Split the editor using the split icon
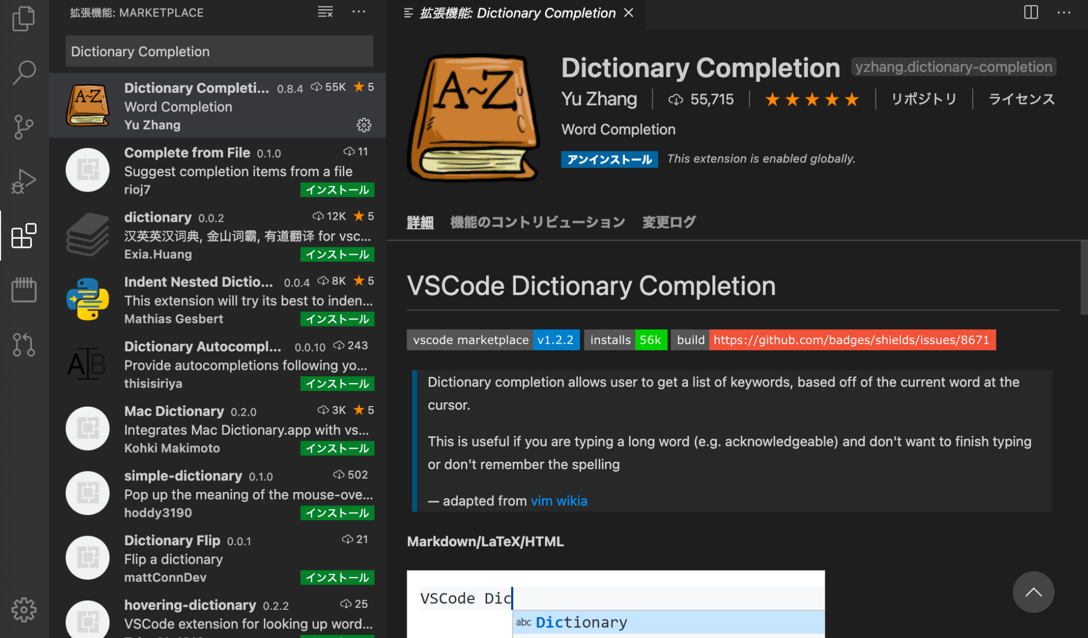 click(1031, 12)
